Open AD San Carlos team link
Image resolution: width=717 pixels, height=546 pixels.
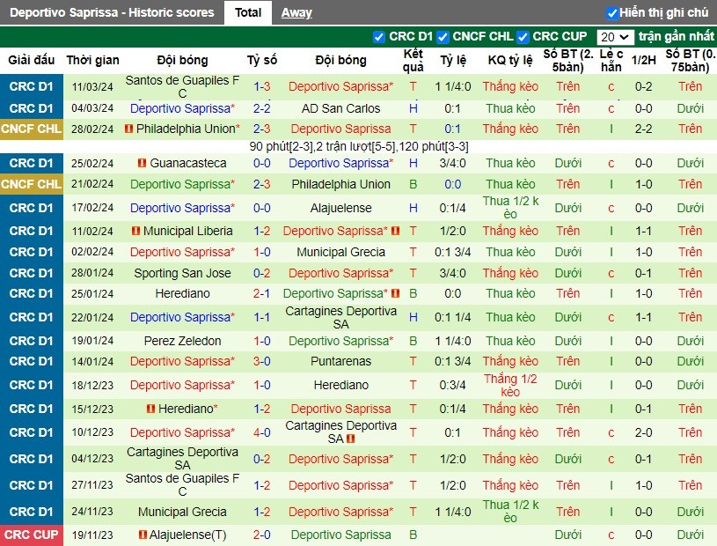pos(340,108)
